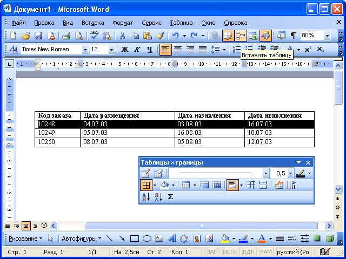Toggle superscript x² button
This screenshot has height=259, width=346.
[308, 49]
